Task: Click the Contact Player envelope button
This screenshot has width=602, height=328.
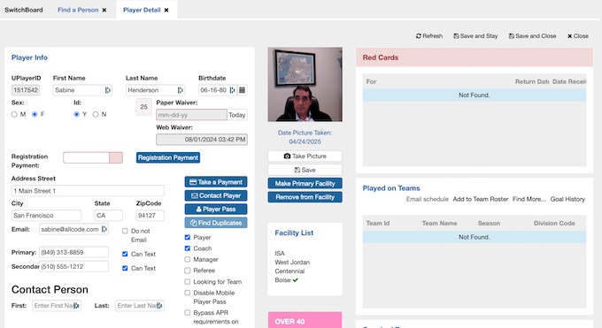Action: (x=216, y=195)
